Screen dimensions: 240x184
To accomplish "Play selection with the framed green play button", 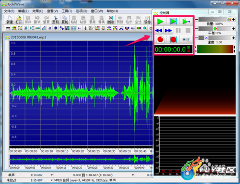I will [x=173, y=22].
